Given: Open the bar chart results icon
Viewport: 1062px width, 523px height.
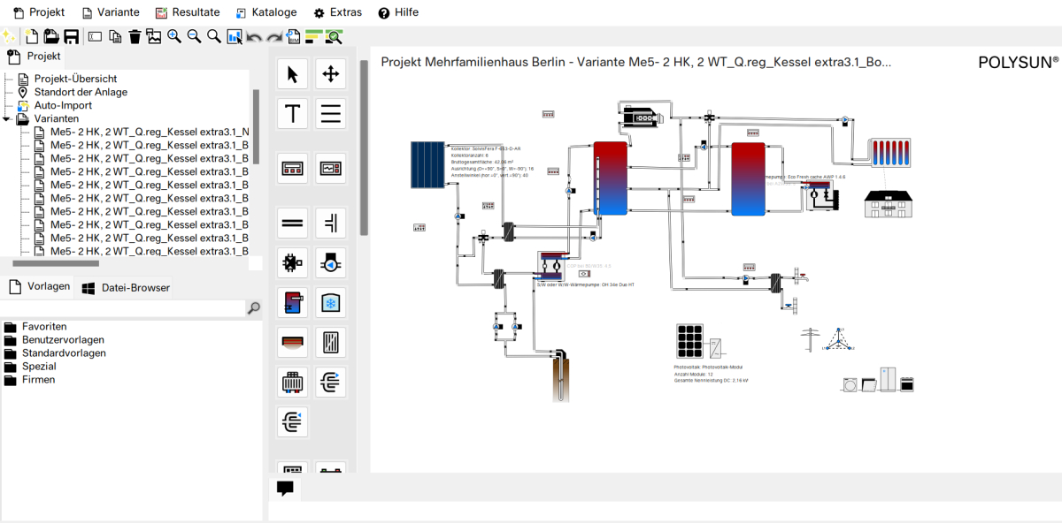Looking at the screenshot, I should tap(235, 36).
